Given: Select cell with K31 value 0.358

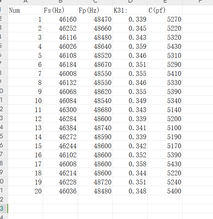Looking at the screenshot, I should (130, 164).
